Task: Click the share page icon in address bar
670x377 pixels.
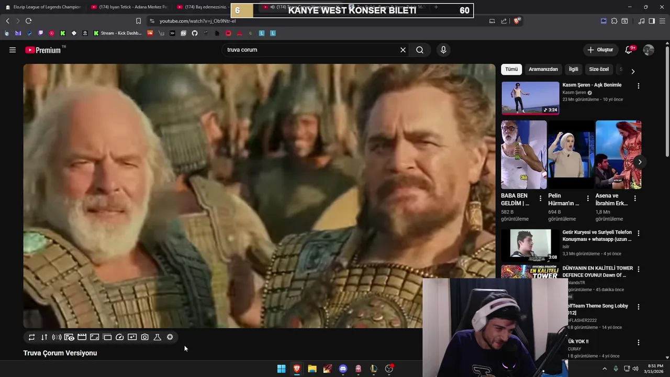Action: coord(504,21)
